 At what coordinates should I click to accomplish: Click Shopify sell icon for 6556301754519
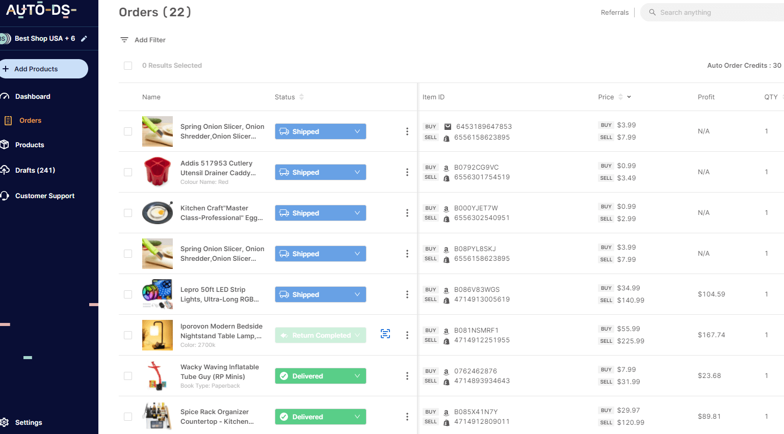(x=446, y=178)
